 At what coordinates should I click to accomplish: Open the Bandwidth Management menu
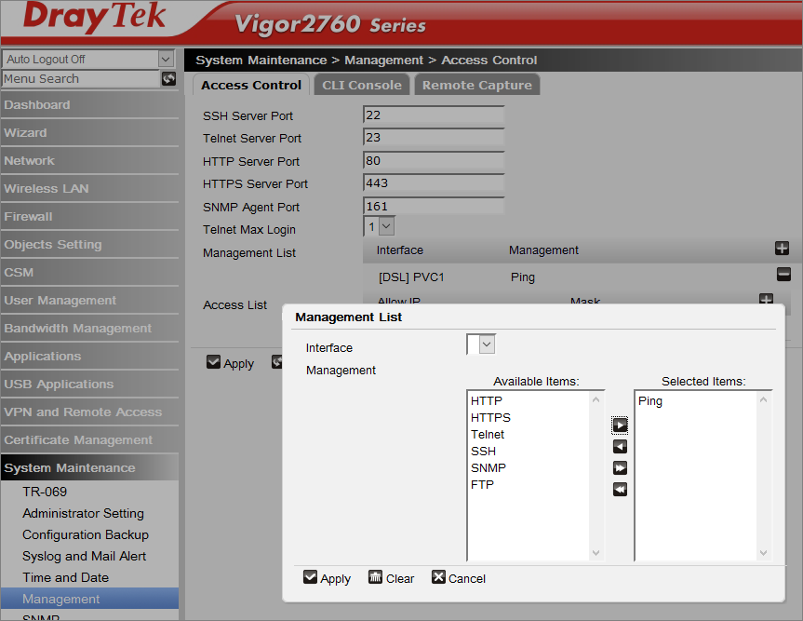pyautogui.click(x=89, y=329)
